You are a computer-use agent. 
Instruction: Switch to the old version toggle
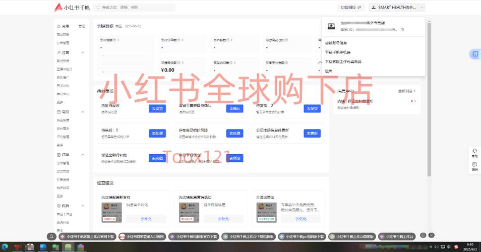click(x=351, y=8)
